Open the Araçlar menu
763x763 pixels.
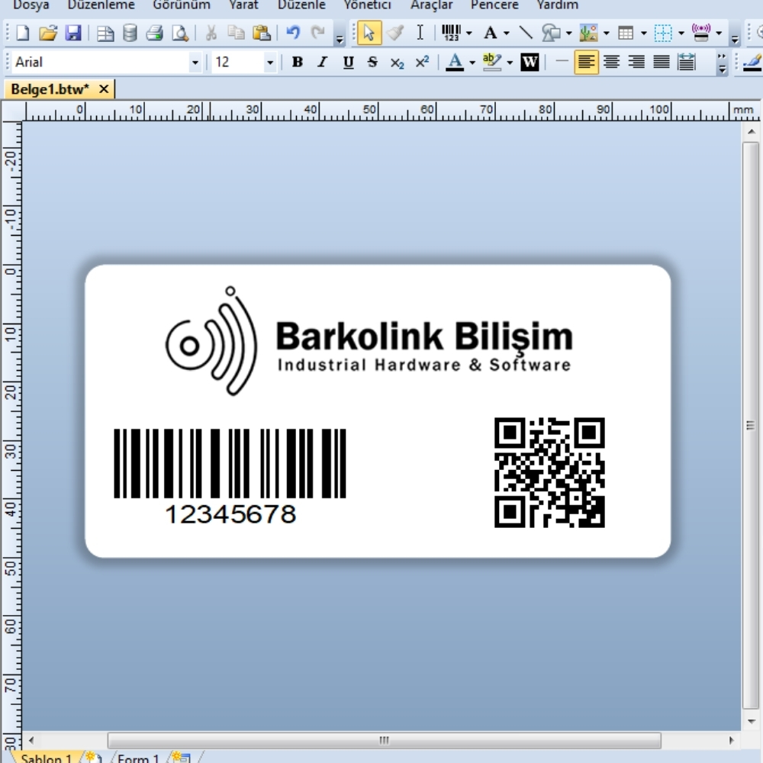[x=431, y=5]
